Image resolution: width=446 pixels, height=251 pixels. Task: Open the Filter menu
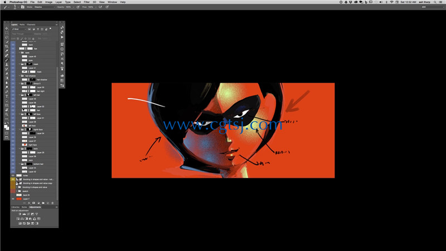87,2
